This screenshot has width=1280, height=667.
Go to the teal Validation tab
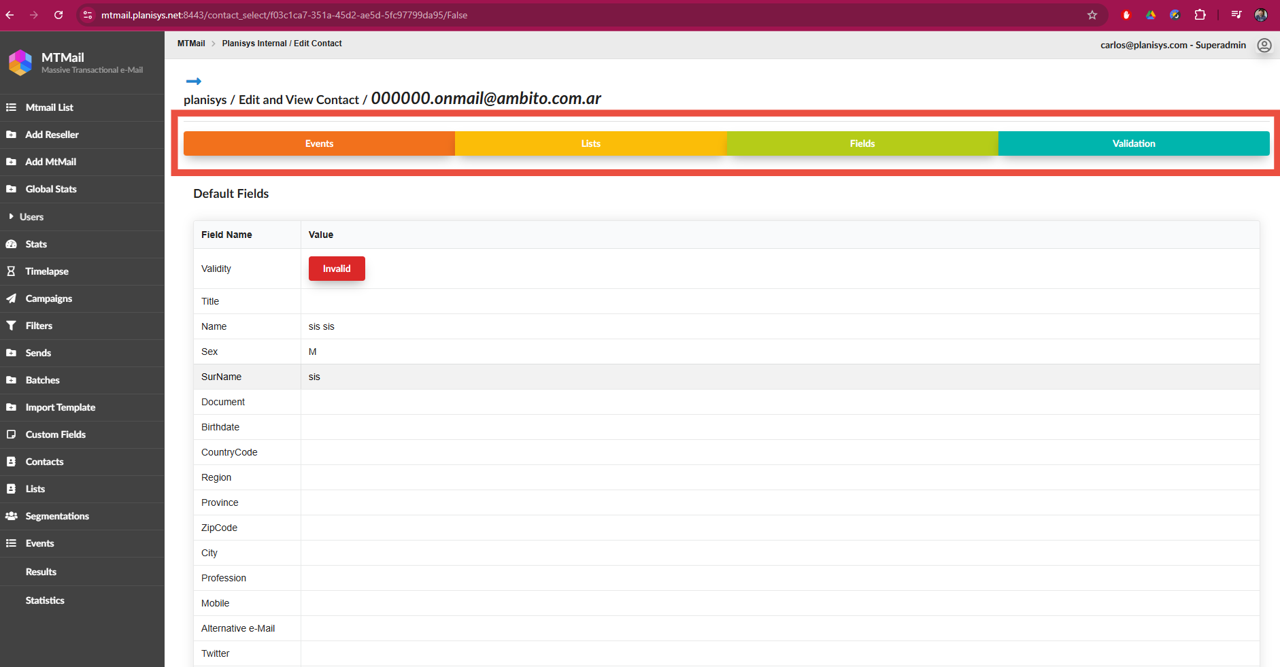(x=1133, y=143)
